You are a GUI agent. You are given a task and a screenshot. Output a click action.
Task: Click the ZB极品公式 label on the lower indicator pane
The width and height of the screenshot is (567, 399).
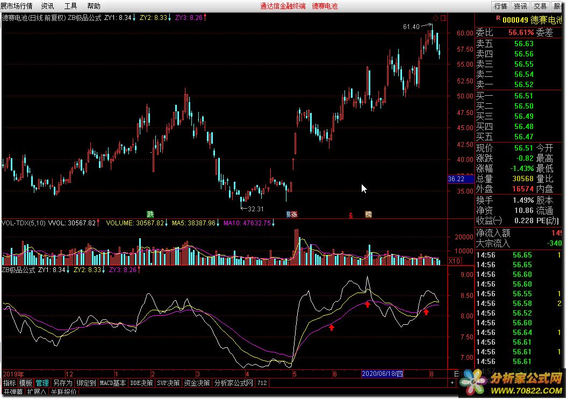tap(18, 270)
